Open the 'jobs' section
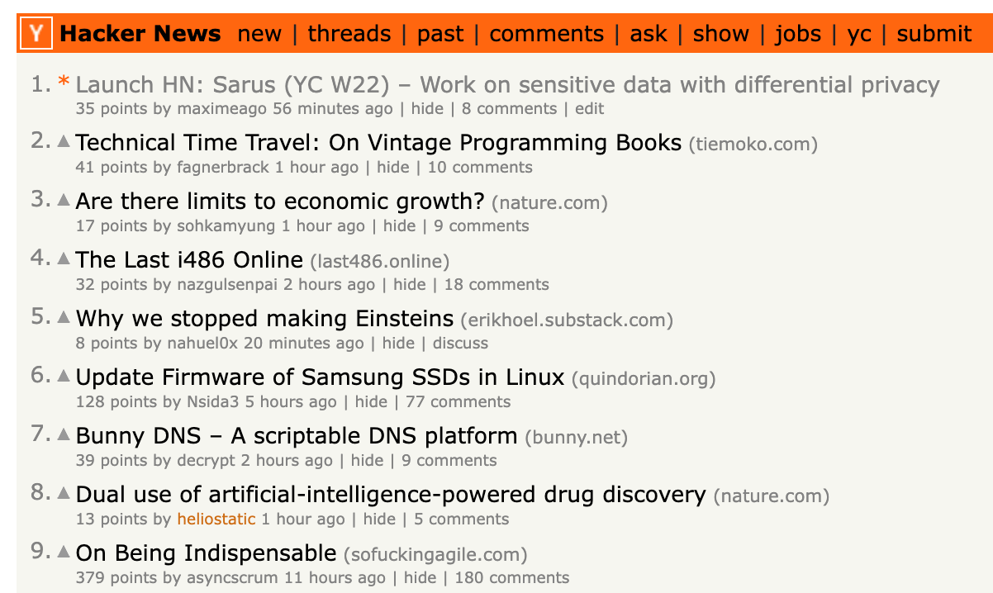The image size is (993, 593). coord(798,34)
